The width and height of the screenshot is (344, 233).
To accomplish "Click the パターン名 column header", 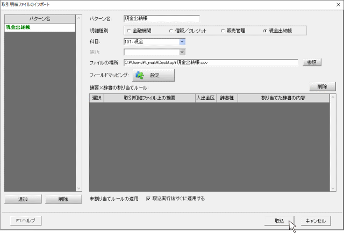I will (40, 19).
